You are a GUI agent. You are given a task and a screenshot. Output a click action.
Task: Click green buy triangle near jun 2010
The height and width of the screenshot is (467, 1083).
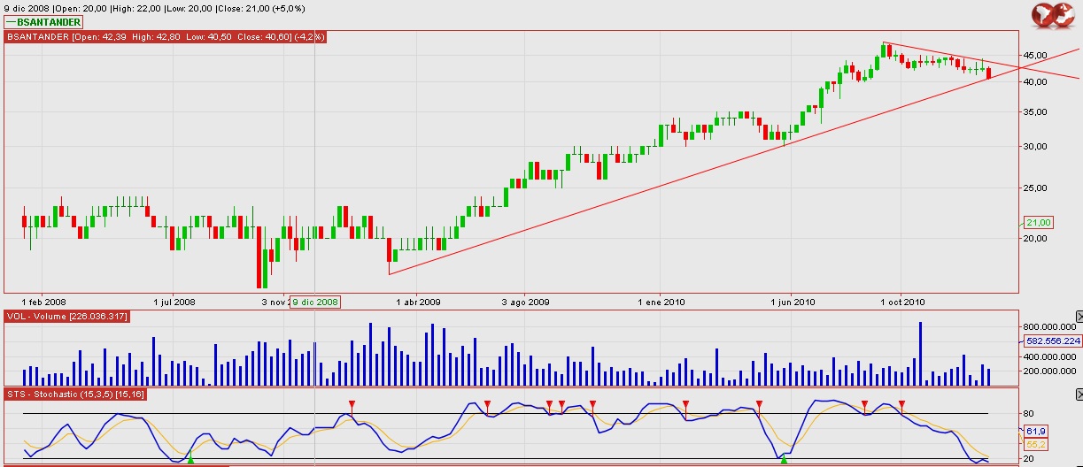click(784, 460)
